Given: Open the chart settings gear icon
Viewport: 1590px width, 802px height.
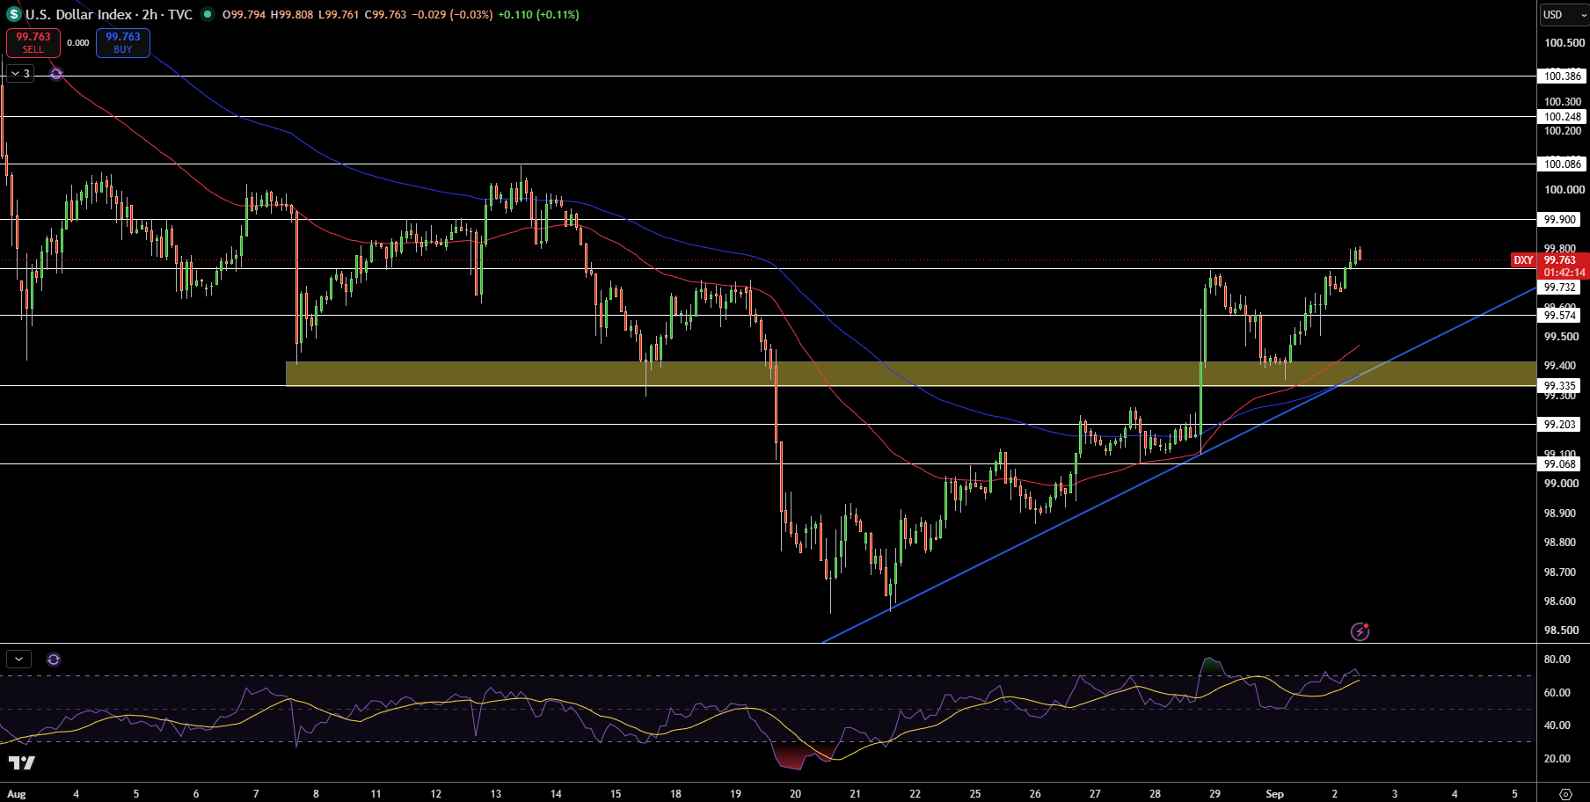Looking at the screenshot, I should (x=1565, y=793).
